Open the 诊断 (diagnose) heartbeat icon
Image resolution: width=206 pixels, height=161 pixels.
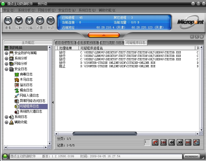[x=19, y=20]
